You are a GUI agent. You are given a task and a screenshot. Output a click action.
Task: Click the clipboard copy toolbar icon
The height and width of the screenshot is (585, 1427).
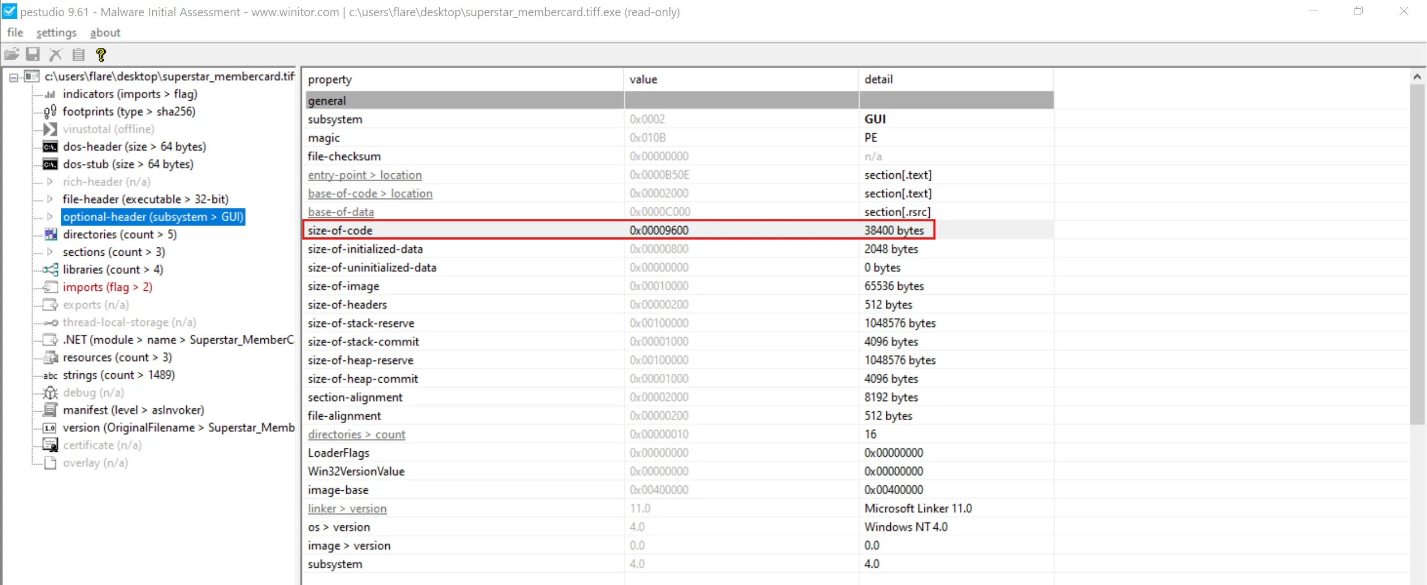79,54
